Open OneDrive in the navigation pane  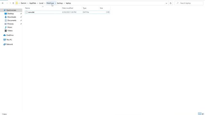point(10,35)
